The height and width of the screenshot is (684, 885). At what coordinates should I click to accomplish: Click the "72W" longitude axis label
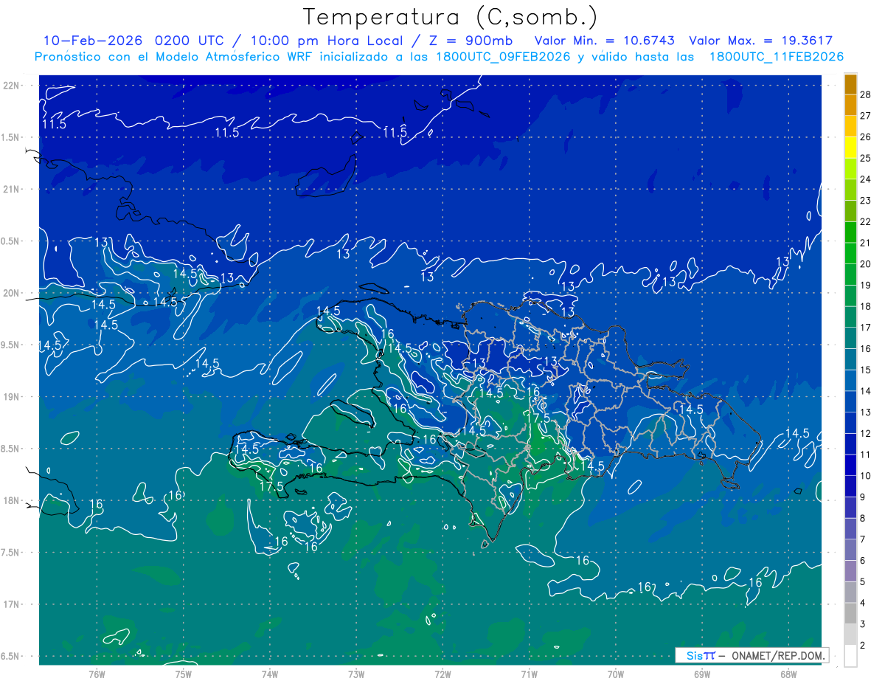click(x=442, y=674)
